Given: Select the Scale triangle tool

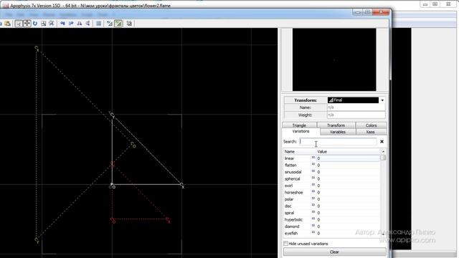Looking at the screenshot, I should point(43,24).
